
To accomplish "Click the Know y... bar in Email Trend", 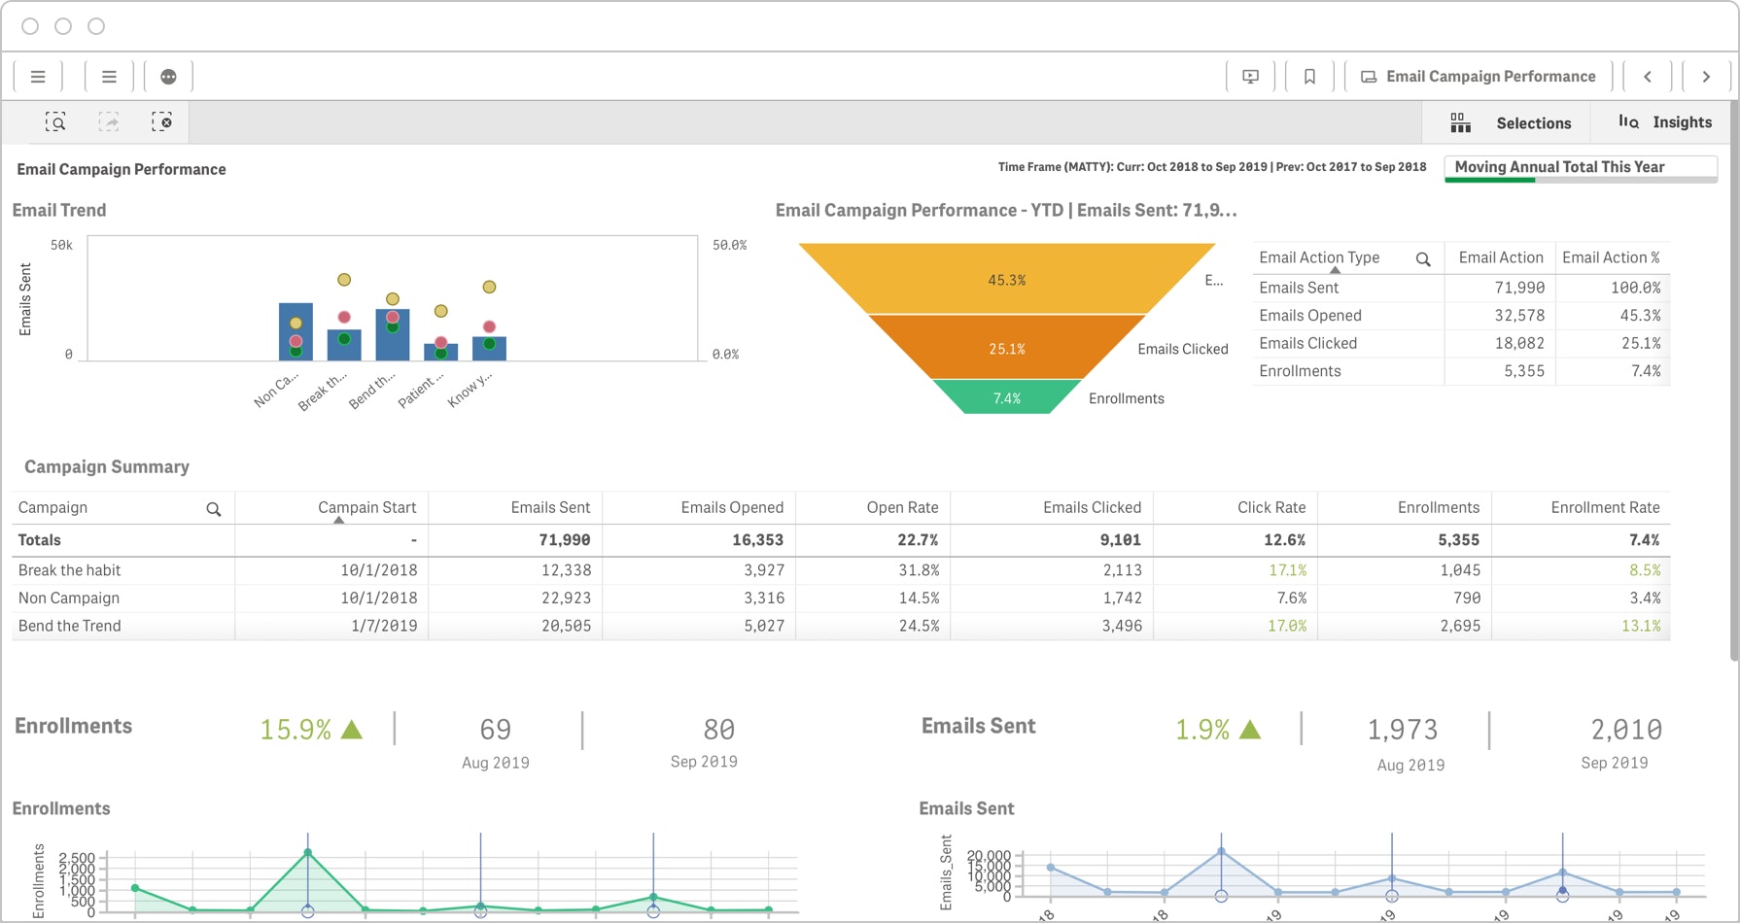I will click(489, 349).
